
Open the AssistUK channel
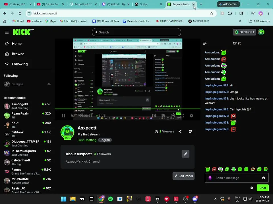pos(27,190)
